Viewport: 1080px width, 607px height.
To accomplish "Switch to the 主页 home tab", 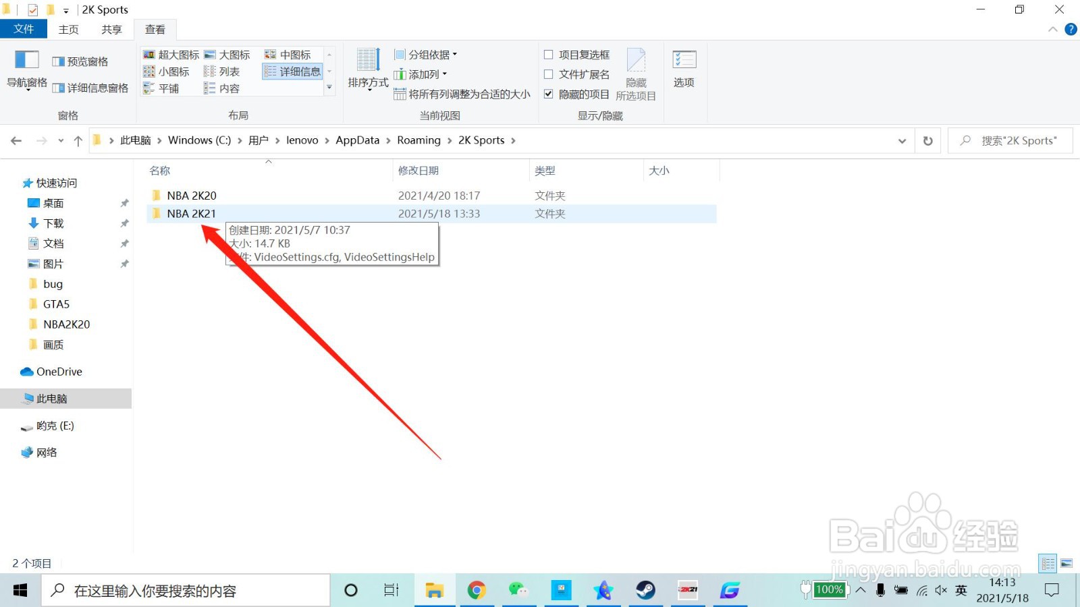I will click(68, 29).
